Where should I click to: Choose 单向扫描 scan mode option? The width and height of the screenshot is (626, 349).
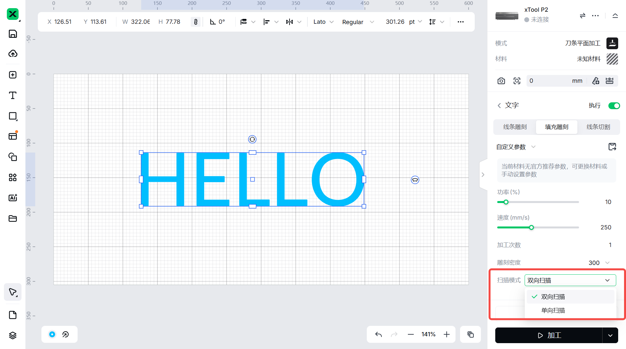click(x=553, y=311)
